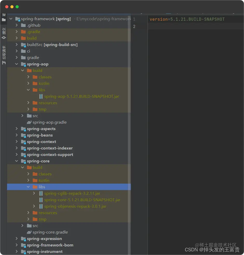Open the spring-aop.gradle file

click(x=50, y=122)
